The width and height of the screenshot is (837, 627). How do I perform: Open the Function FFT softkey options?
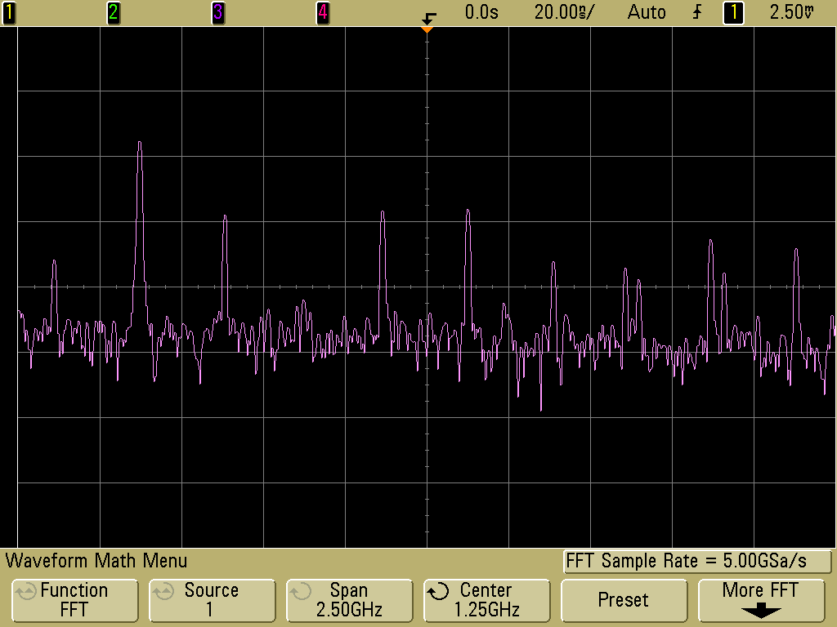pyautogui.click(x=74, y=600)
